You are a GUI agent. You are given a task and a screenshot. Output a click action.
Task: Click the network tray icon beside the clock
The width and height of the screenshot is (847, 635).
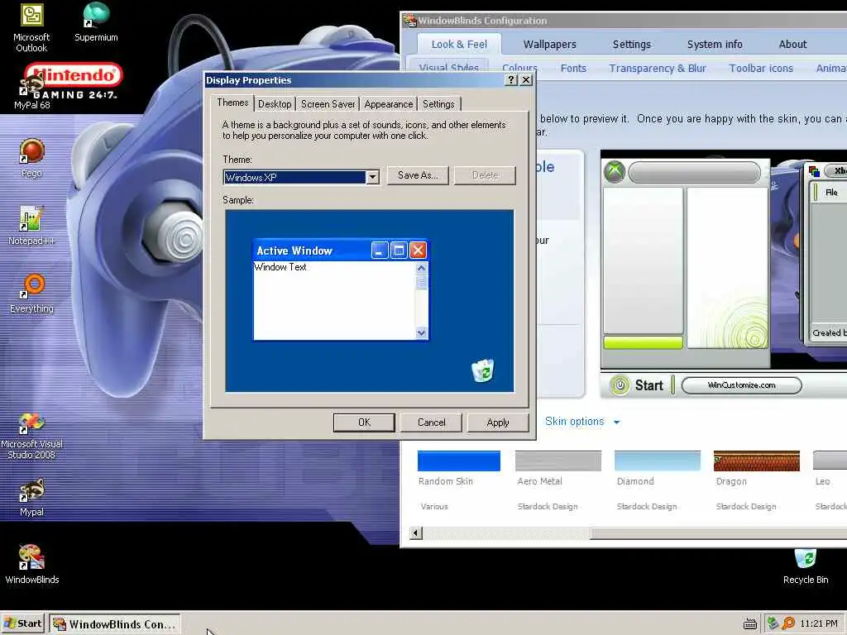click(x=773, y=623)
